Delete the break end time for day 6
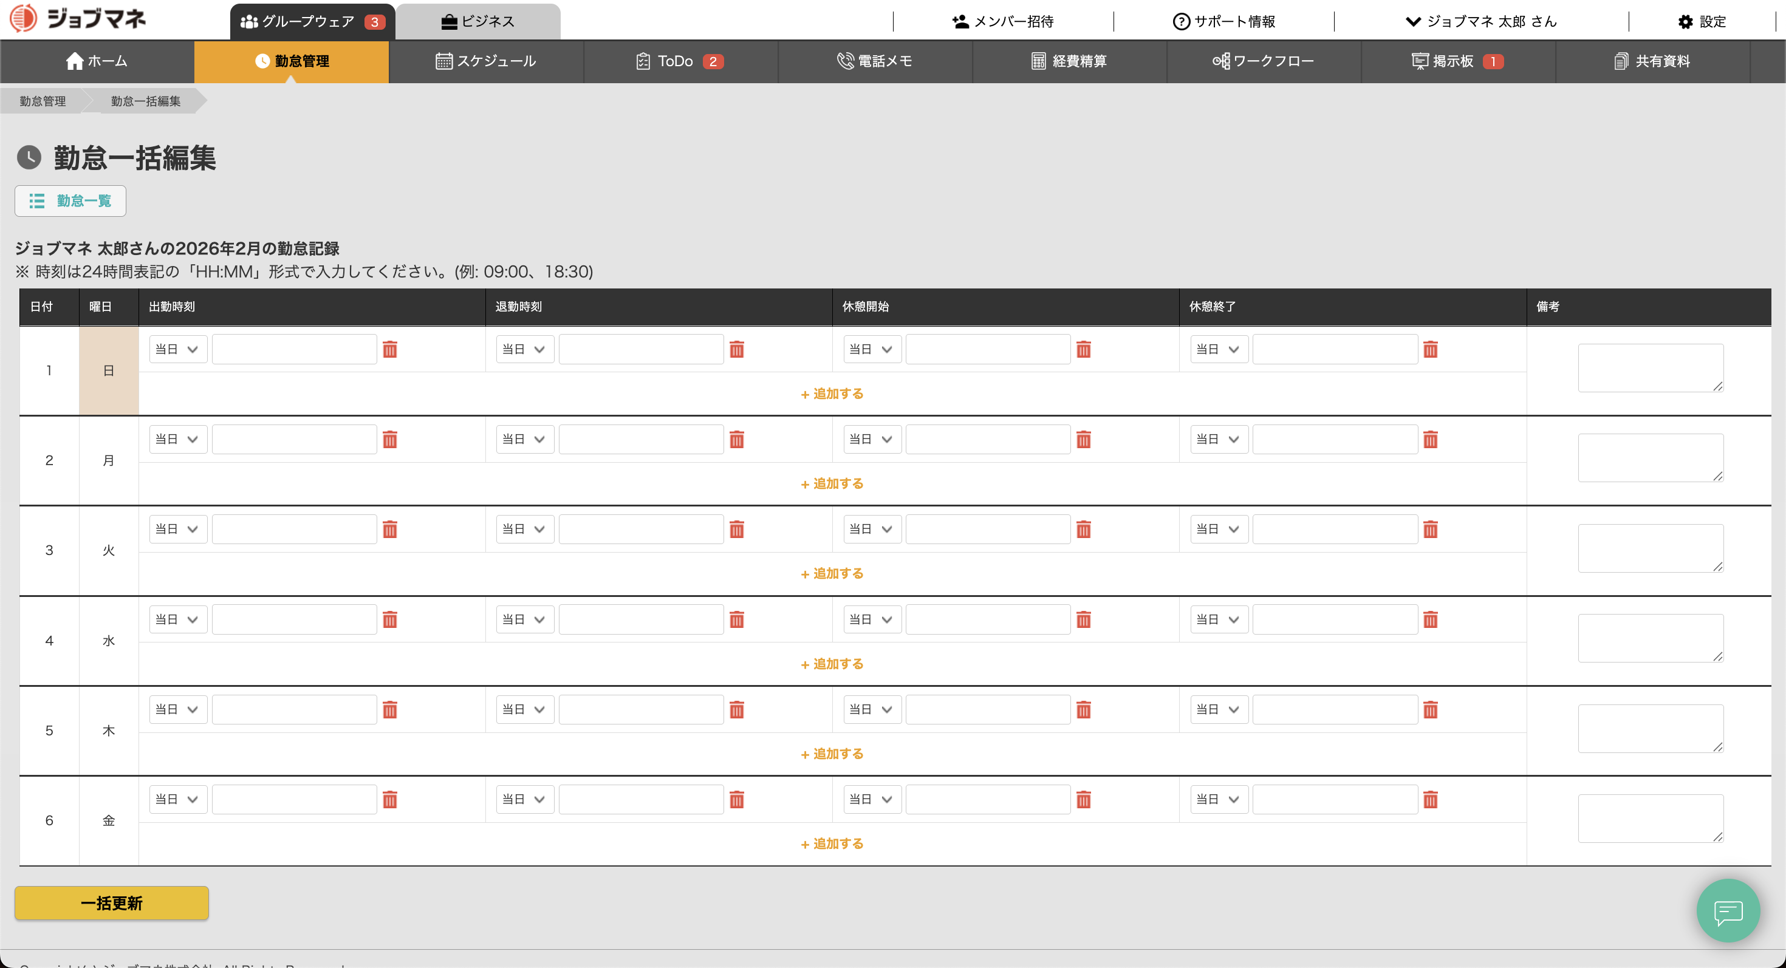The height and width of the screenshot is (968, 1786). [x=1429, y=800]
